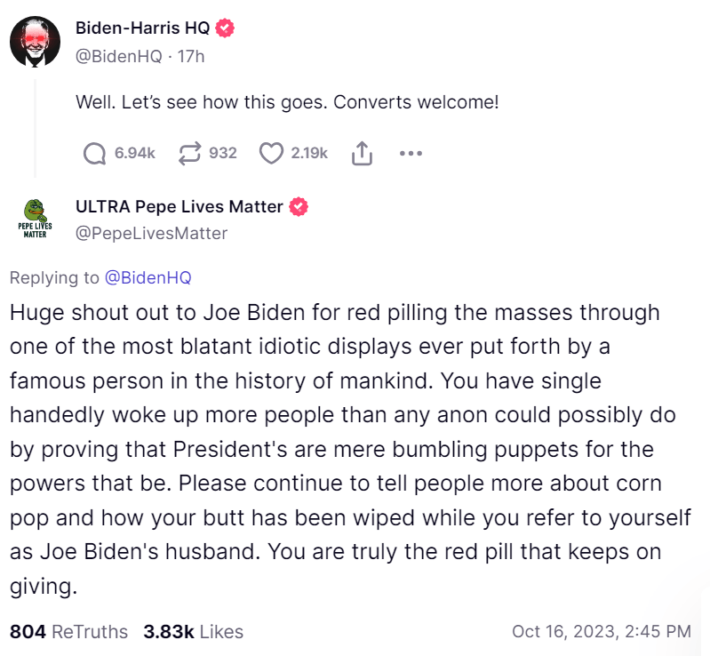Click the reply text starting "Huge shout out"
710x656 pixels.
pyautogui.click(x=338, y=449)
